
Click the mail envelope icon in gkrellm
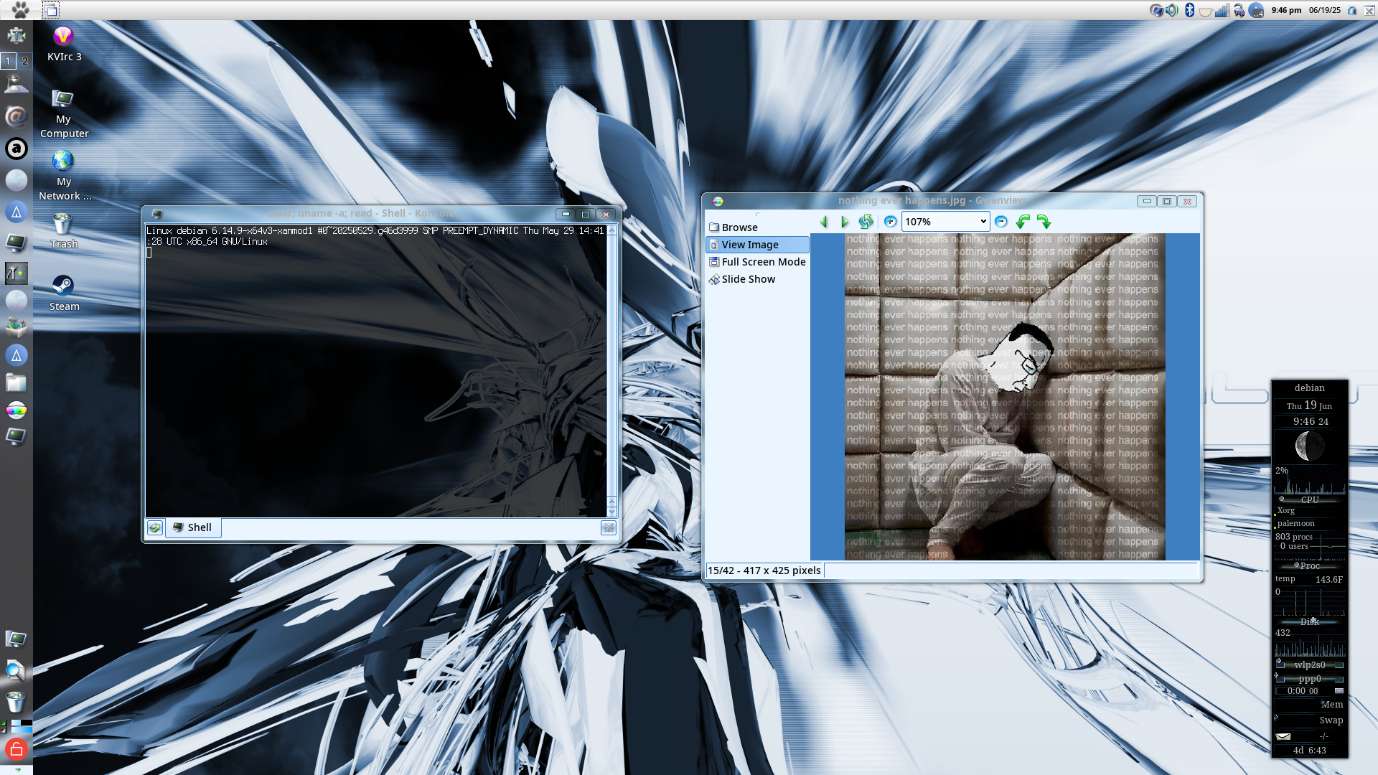[x=1284, y=736]
